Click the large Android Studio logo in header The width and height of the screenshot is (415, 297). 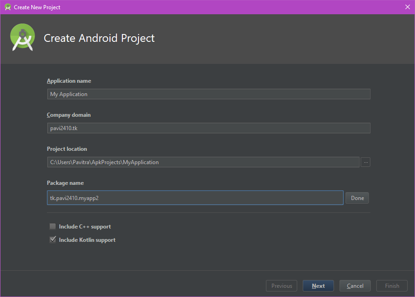tap(23, 37)
